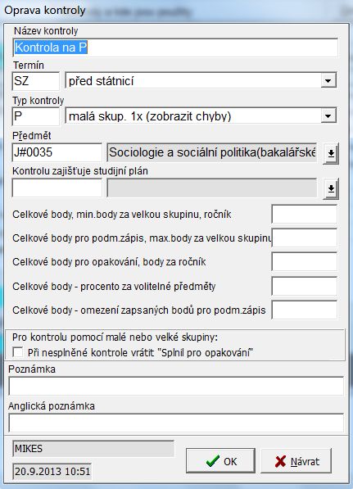Click the empty studijní plán code field
Image resolution: width=353 pixels, height=489 pixels.
[57, 188]
